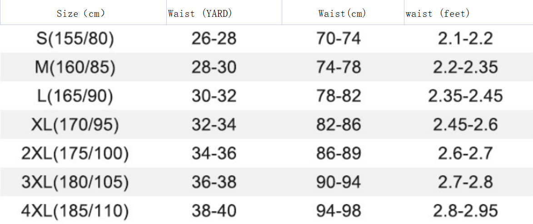Screen dimensions: 533x224
Task: Click the 'Size (cm)' column header
Action: point(81,13)
